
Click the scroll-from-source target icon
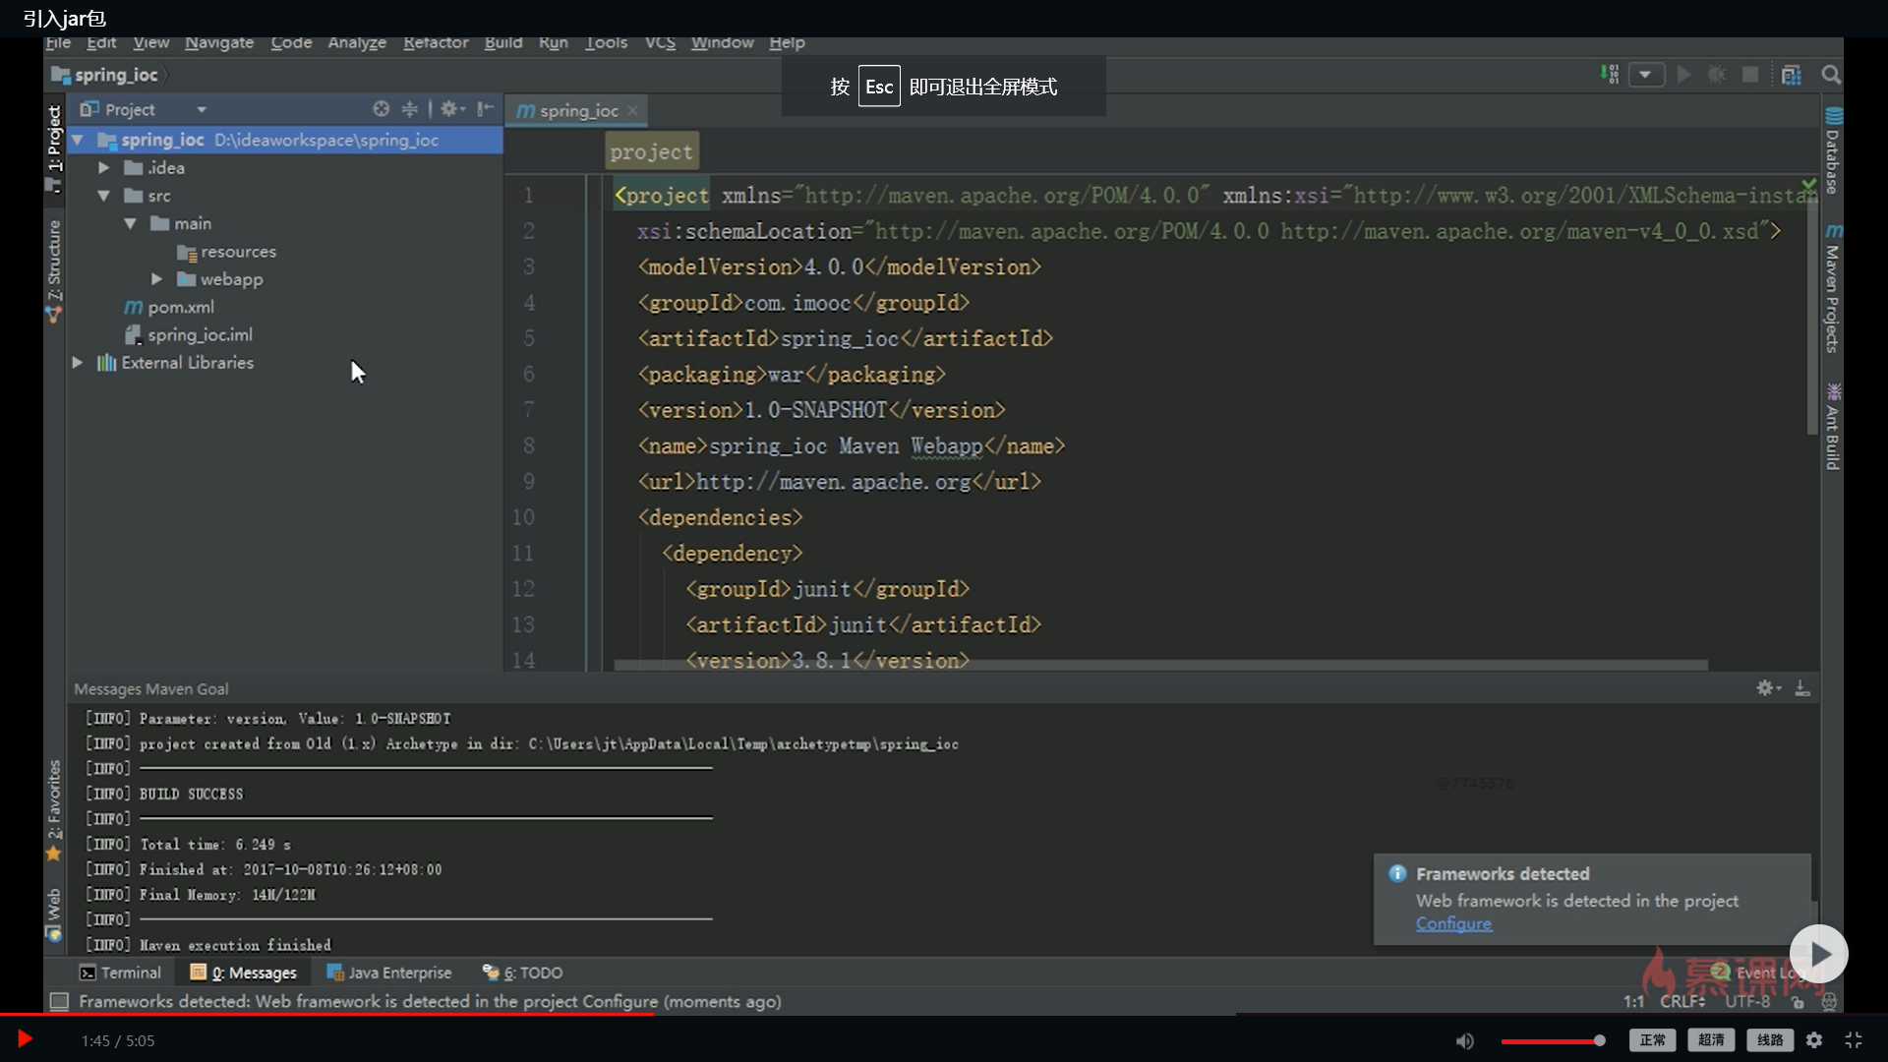[x=381, y=109]
